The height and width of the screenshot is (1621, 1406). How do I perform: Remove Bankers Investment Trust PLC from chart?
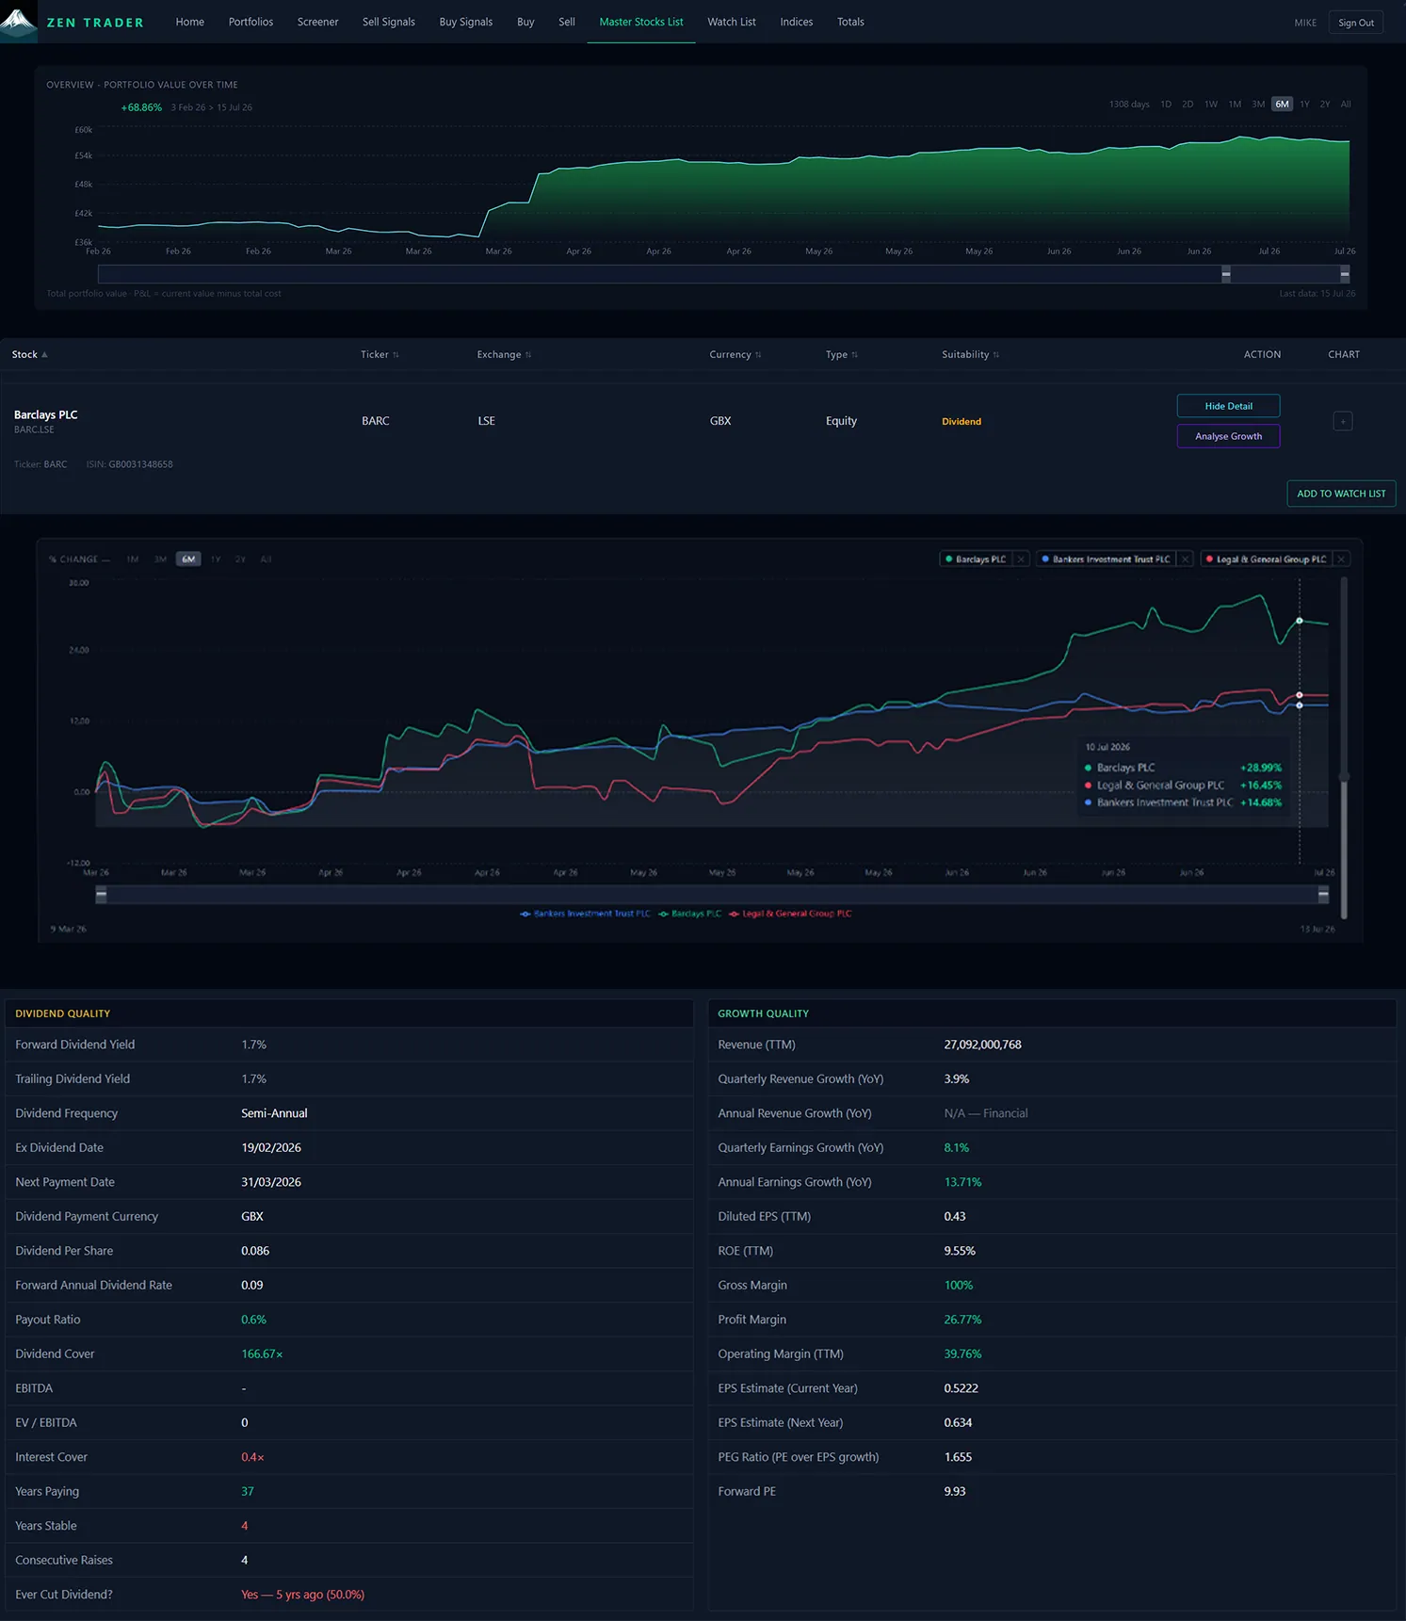coord(1186,559)
